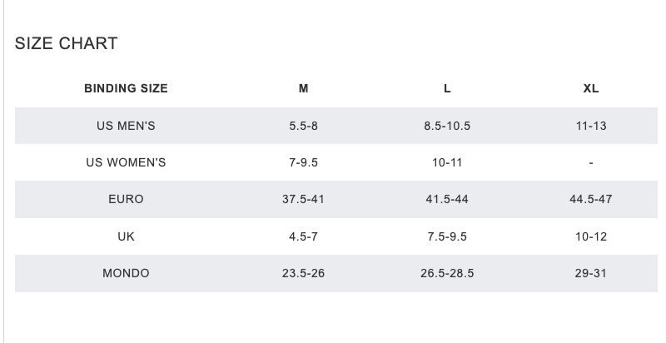Click US Men's medium value 5.5-8
666x343 pixels.
pos(304,127)
